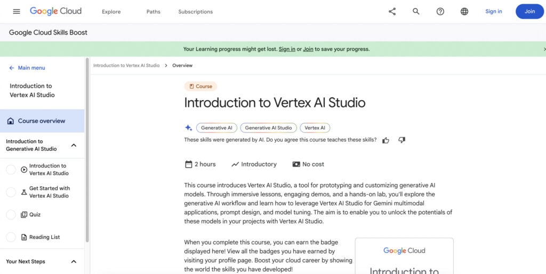This screenshot has width=546, height=274.
Task: Open the Reading List item
Action: coord(45,237)
